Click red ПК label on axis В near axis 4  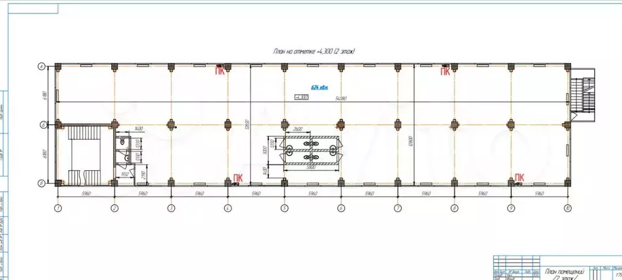tap(238, 177)
